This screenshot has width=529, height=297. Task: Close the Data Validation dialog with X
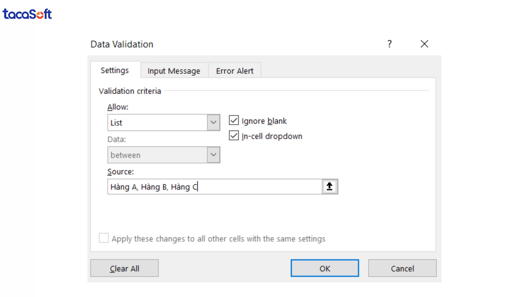click(x=424, y=44)
